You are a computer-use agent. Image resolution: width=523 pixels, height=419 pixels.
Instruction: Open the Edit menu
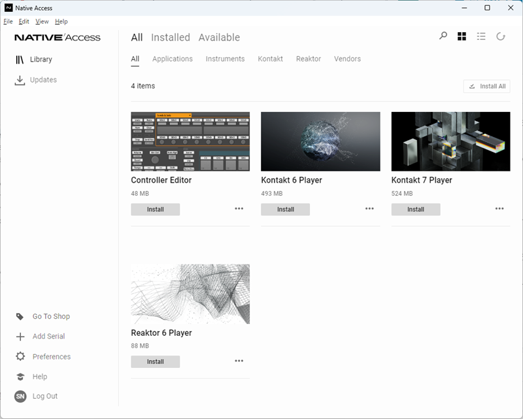(24, 22)
